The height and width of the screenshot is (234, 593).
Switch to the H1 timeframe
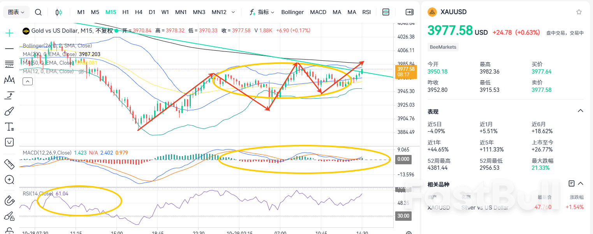pos(125,12)
